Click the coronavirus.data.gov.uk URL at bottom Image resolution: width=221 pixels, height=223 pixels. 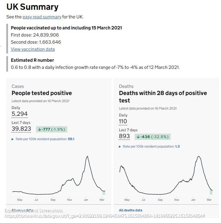point(104,216)
